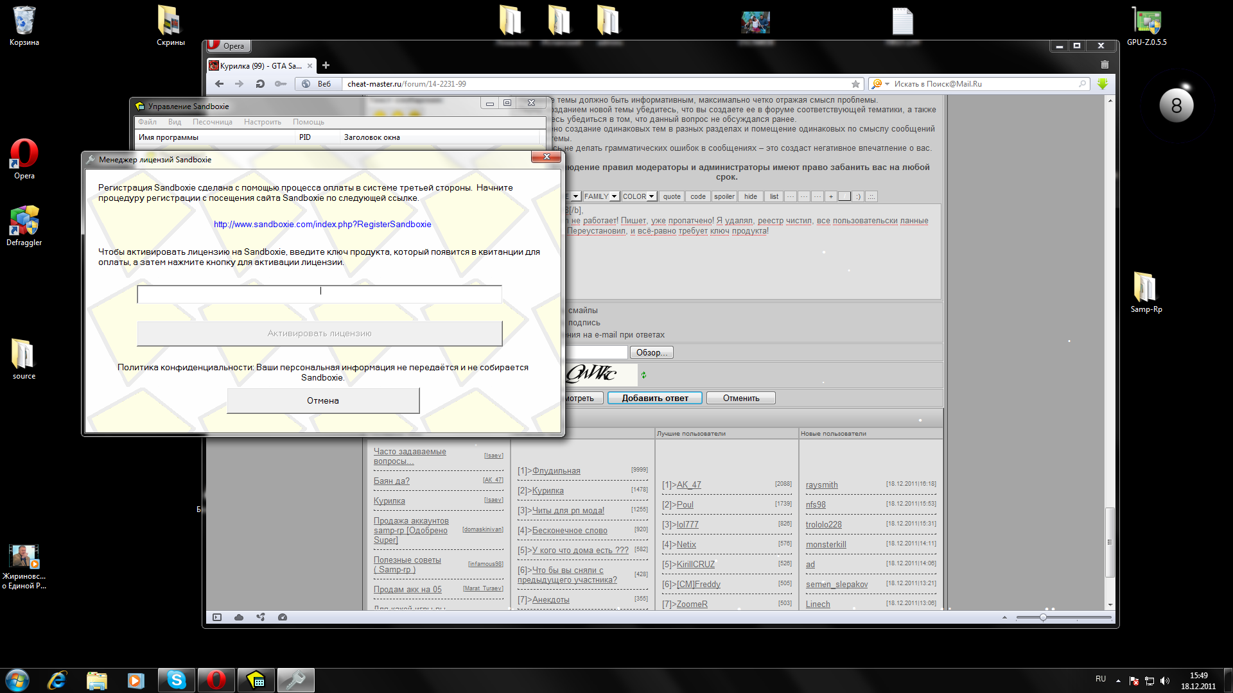1233x693 pixels.
Task: Open Opera downloads green arrow icon
Action: 1103,84
